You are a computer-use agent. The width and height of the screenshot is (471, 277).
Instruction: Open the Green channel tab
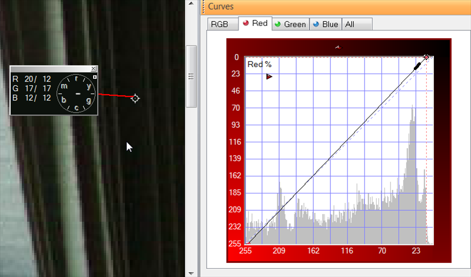click(x=291, y=24)
